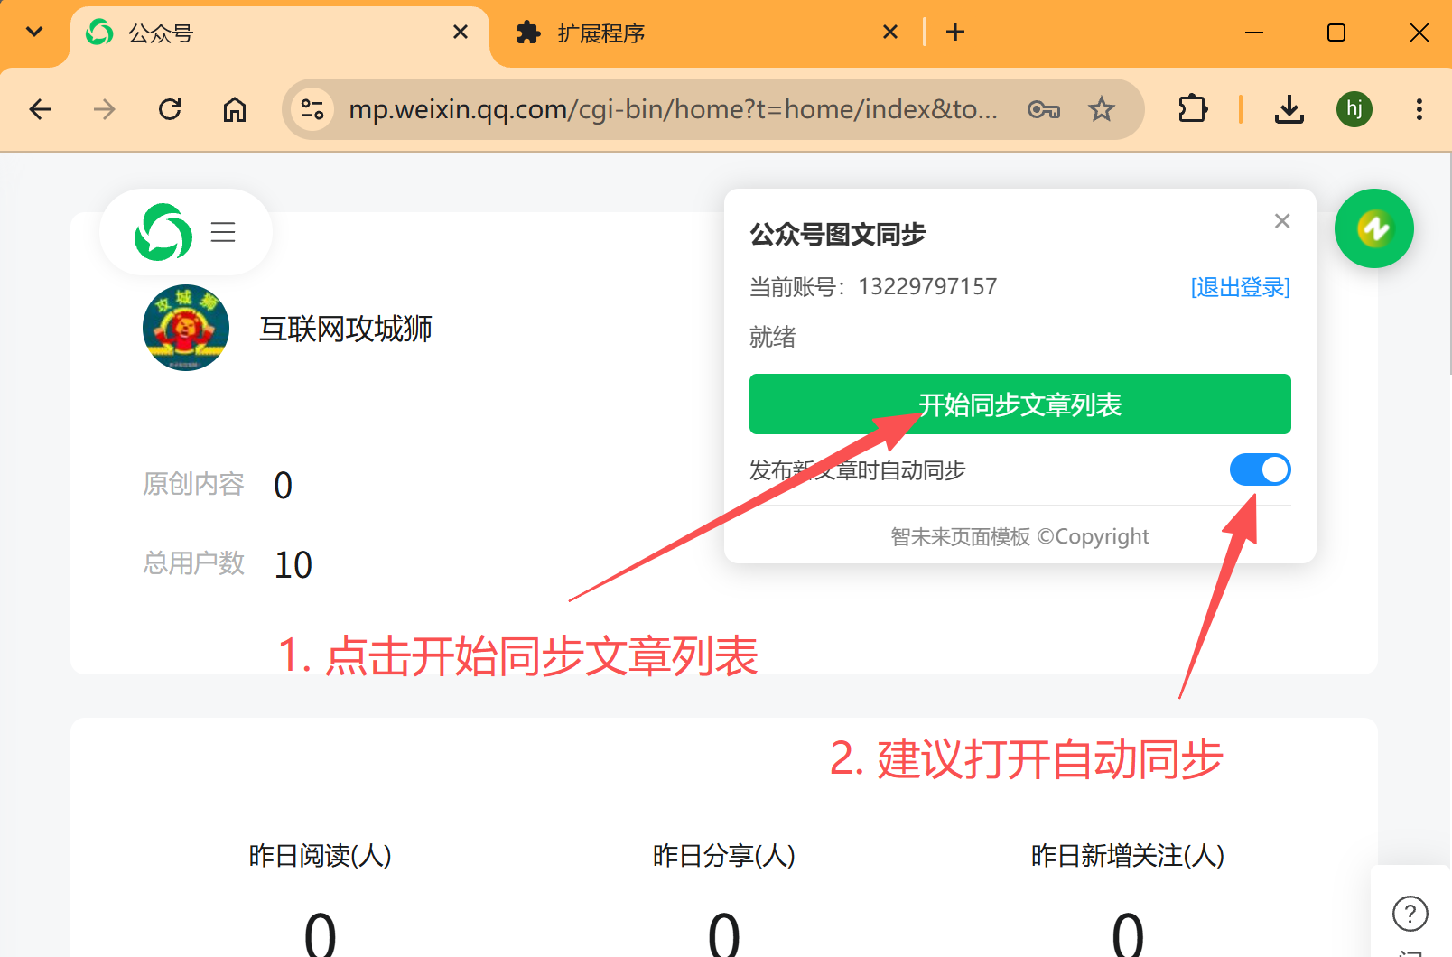Maximize the browser window
This screenshot has width=1452, height=957.
(x=1336, y=33)
